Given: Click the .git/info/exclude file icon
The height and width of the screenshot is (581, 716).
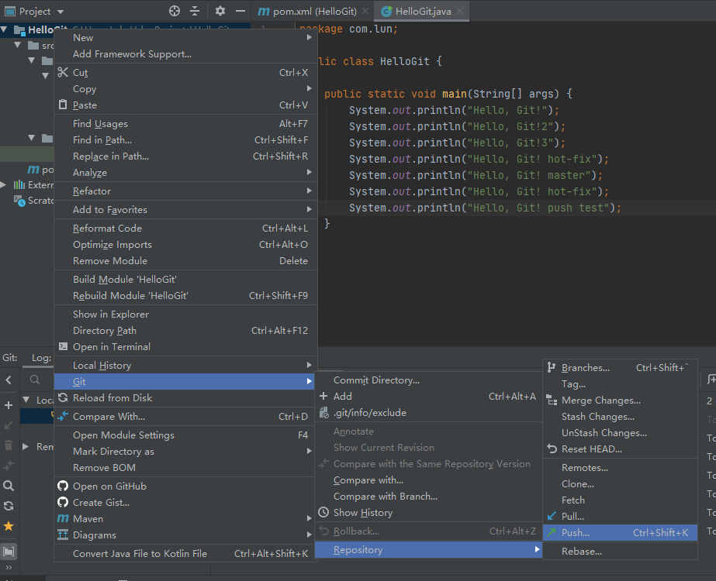Looking at the screenshot, I should 323,412.
